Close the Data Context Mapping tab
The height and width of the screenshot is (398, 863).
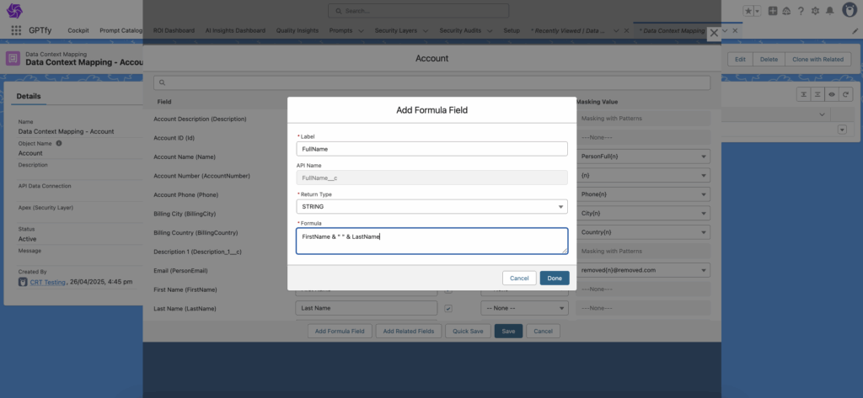click(735, 31)
